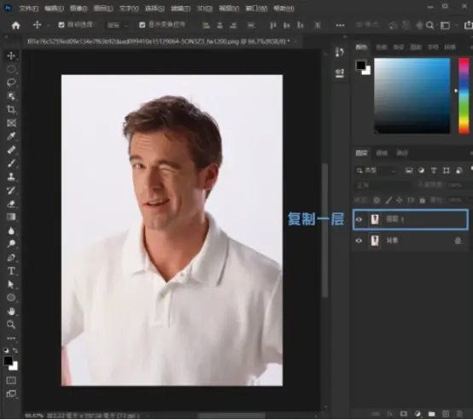Select the Dodge tool
The height and width of the screenshot is (420, 473).
coord(11,243)
